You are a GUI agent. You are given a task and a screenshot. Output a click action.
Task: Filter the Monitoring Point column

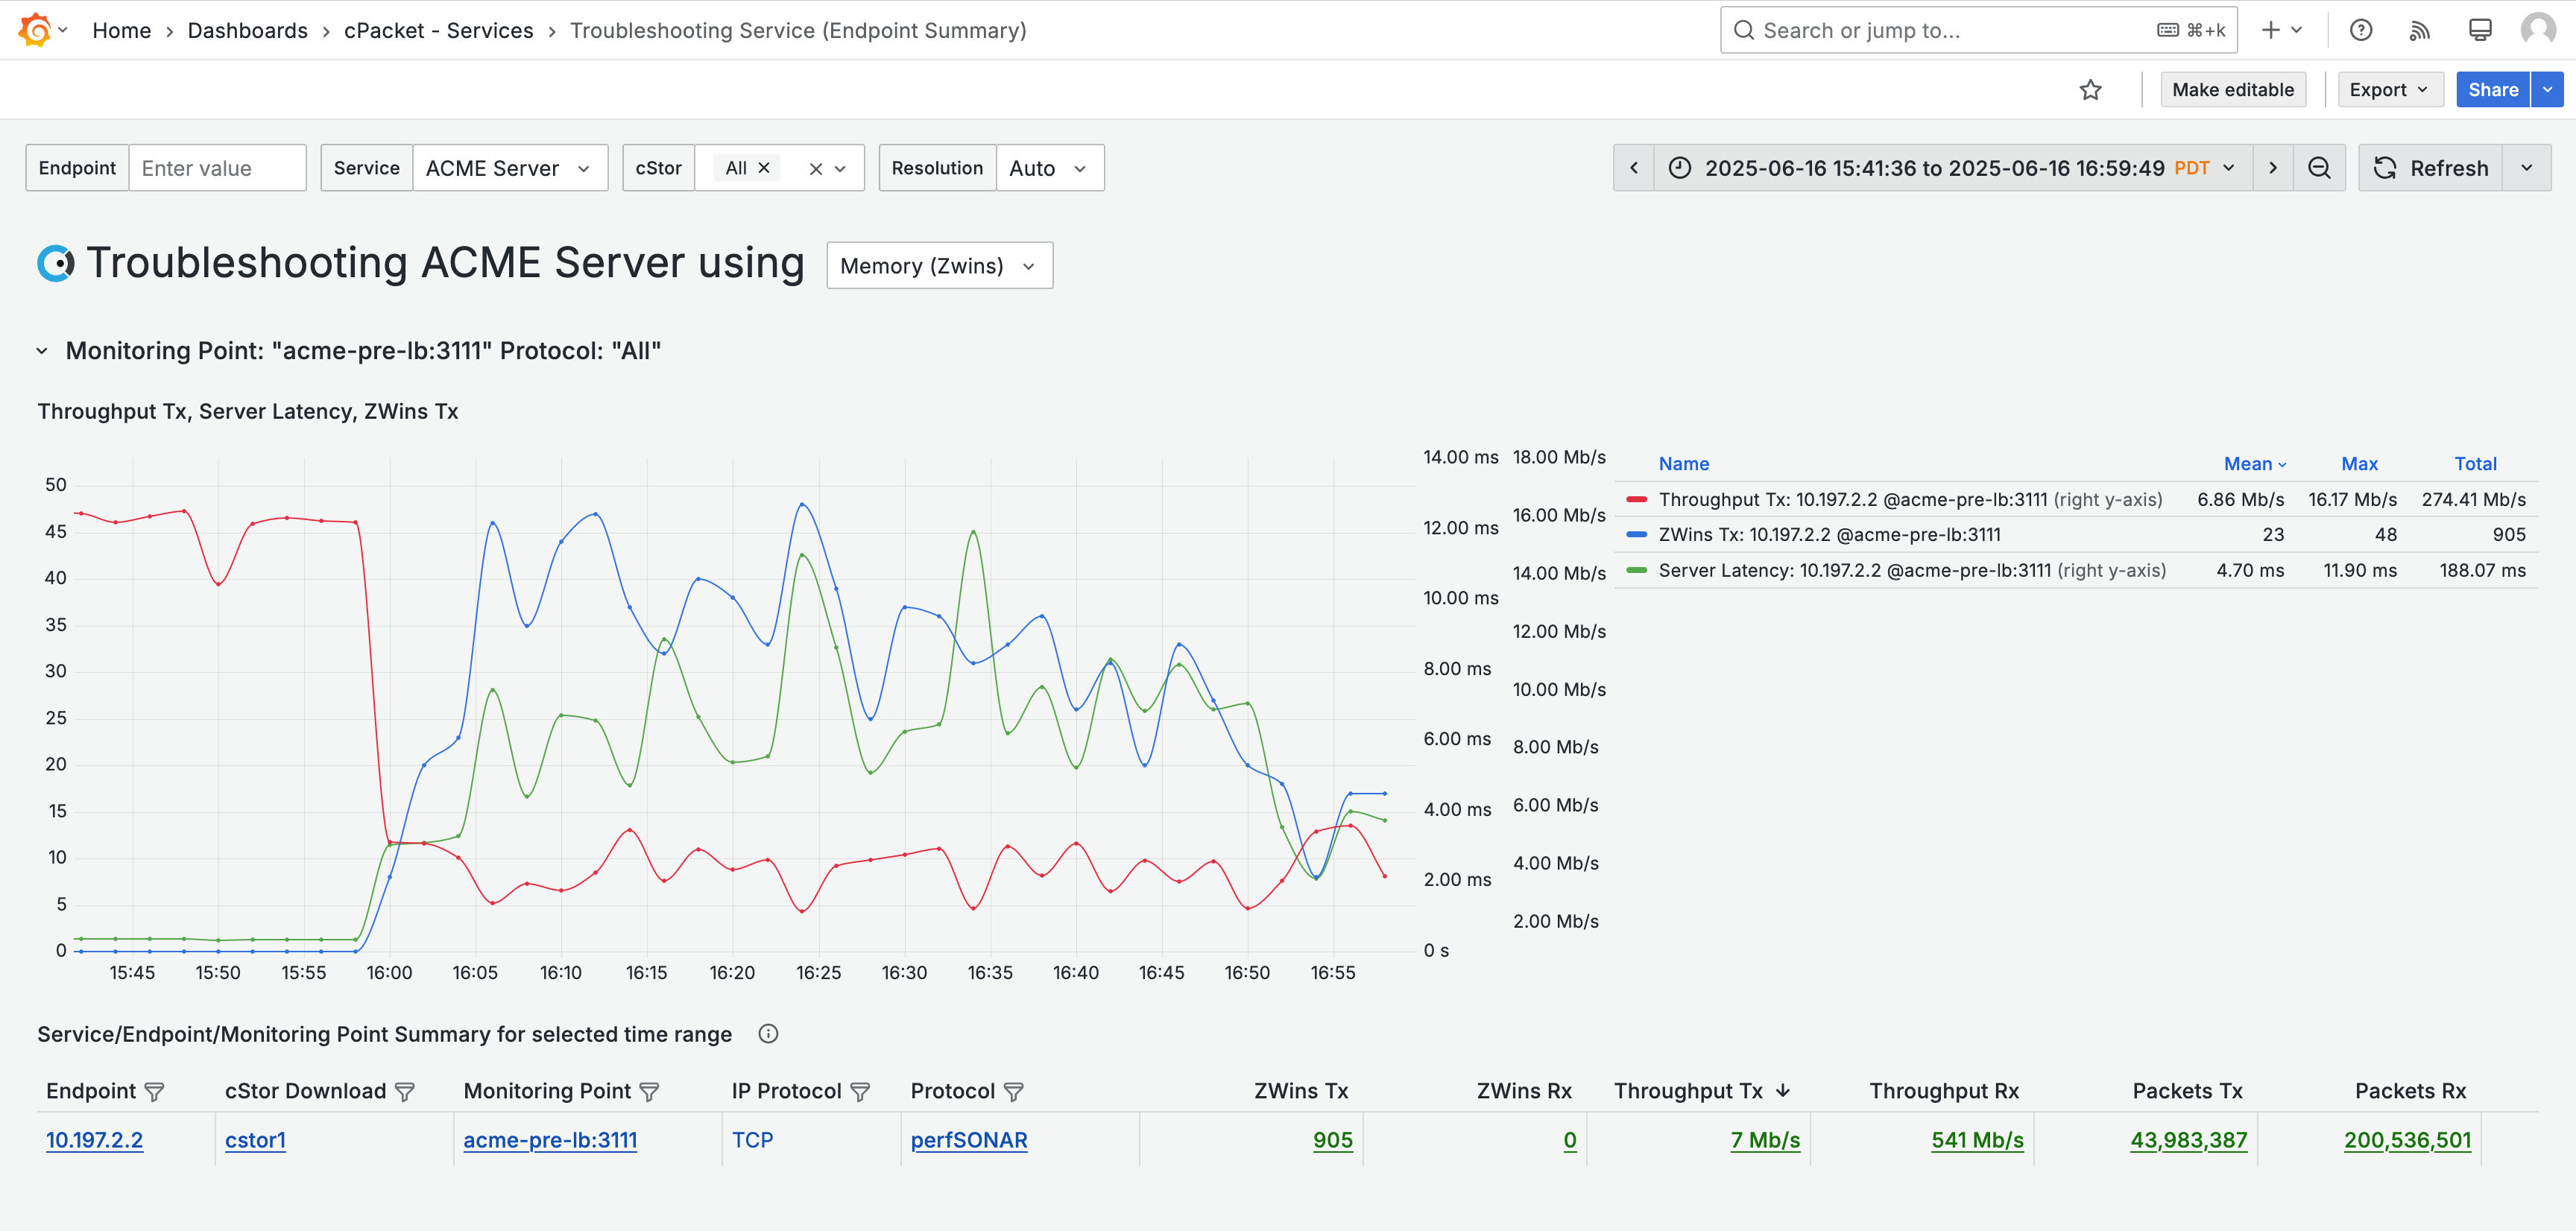[x=649, y=1092]
